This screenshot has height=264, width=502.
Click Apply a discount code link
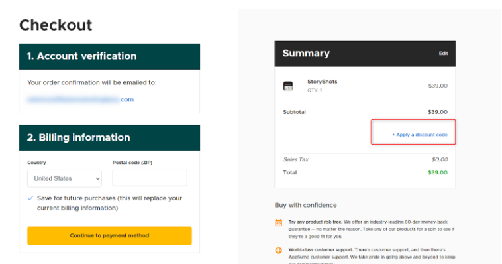click(420, 135)
